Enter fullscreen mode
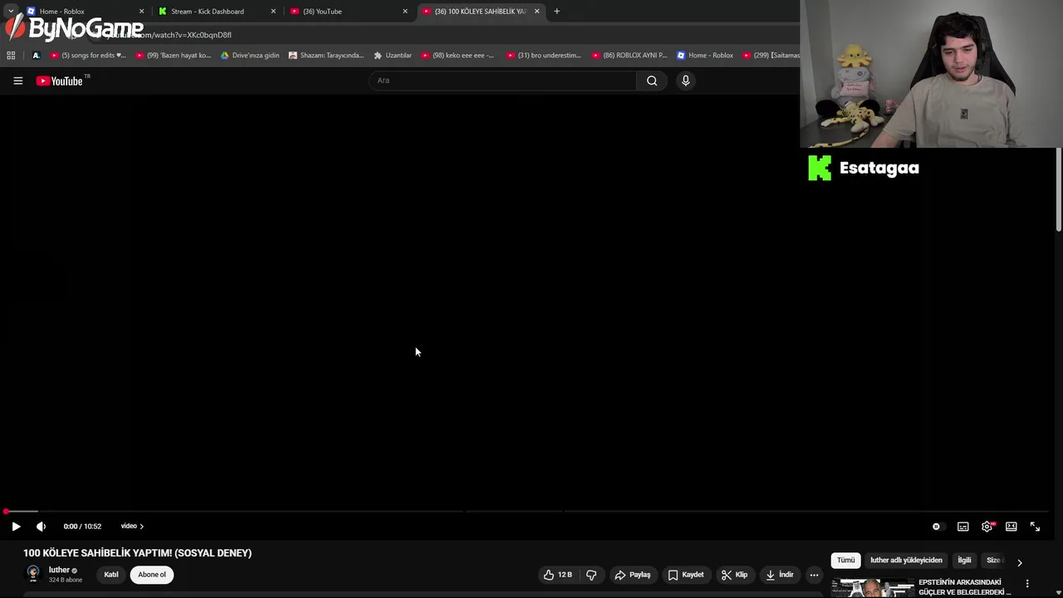The image size is (1063, 598). coord(1035,527)
